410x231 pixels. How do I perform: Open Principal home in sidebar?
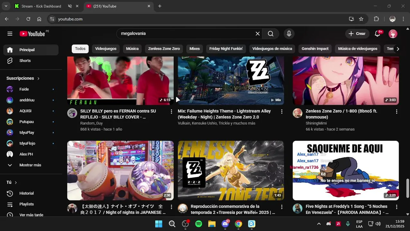tap(31, 50)
